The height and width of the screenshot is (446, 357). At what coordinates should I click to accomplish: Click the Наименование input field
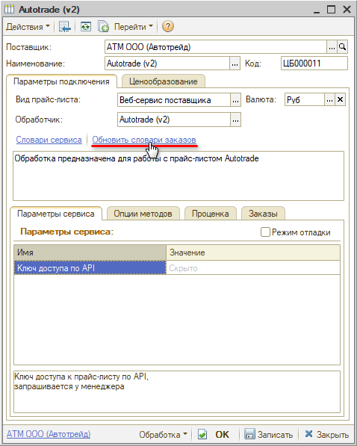[167, 64]
